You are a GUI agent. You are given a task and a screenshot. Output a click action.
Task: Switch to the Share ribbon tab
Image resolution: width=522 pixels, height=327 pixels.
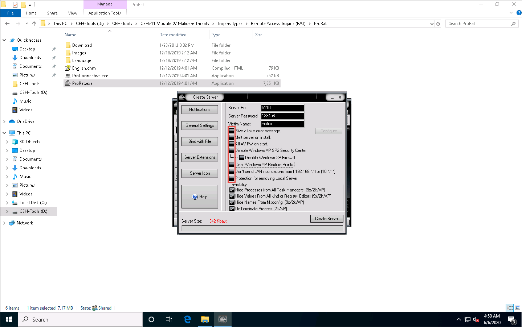(x=52, y=13)
